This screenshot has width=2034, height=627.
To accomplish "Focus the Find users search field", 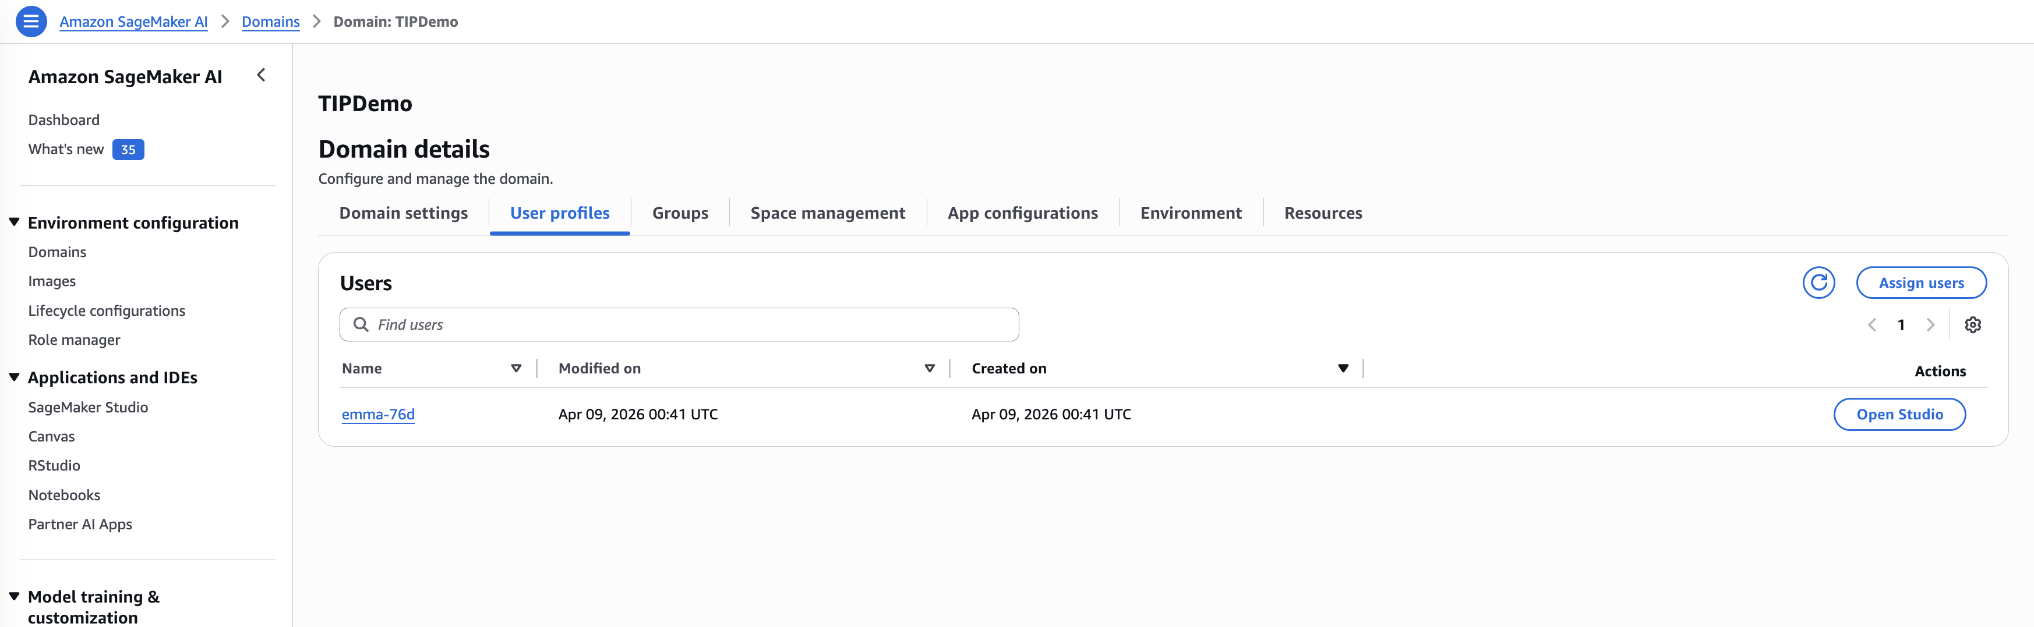I will 679,325.
